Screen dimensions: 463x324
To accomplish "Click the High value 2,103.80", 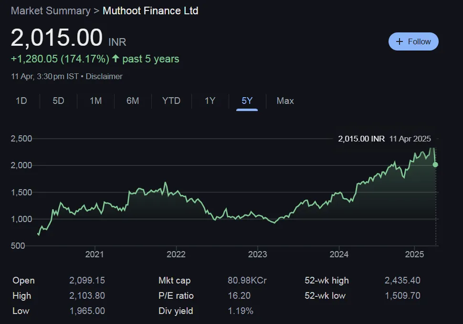I will 87,296.
